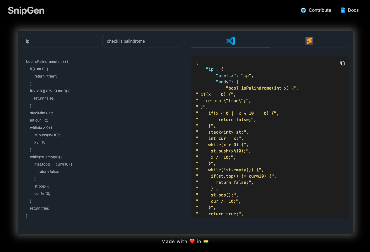Click the line "x /= 10;" in the textarea
This screenshot has width=370, height=252.
click(40, 142)
